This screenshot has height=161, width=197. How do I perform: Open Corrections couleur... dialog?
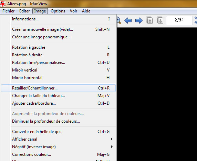pos(58,154)
